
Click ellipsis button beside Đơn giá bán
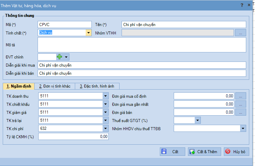tap(240, 112)
